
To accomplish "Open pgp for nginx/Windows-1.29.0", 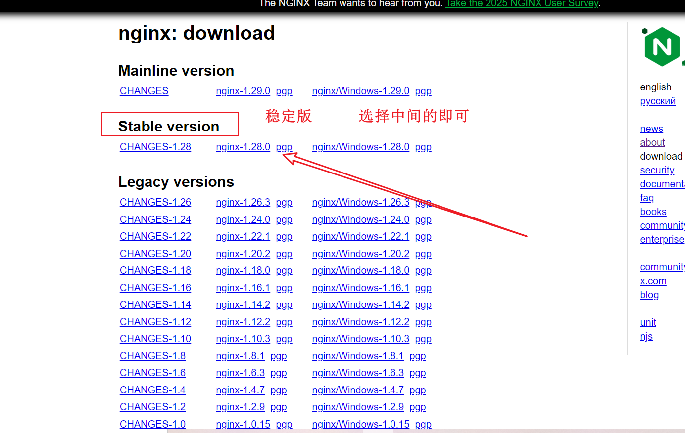I will [423, 91].
